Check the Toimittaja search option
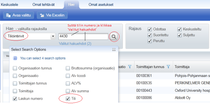This screenshot has width=210, height=104. (15, 91)
